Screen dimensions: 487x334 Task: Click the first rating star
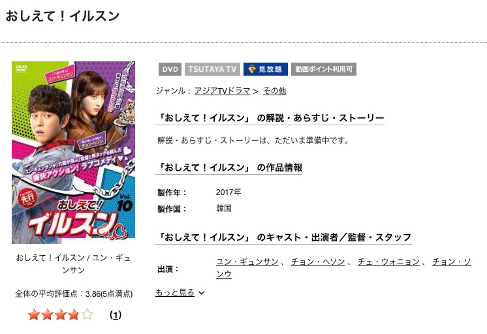click(x=33, y=314)
